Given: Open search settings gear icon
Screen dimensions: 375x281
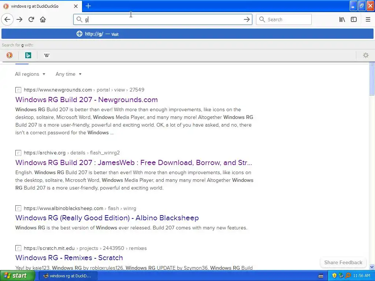Looking at the screenshot, I should 366,55.
